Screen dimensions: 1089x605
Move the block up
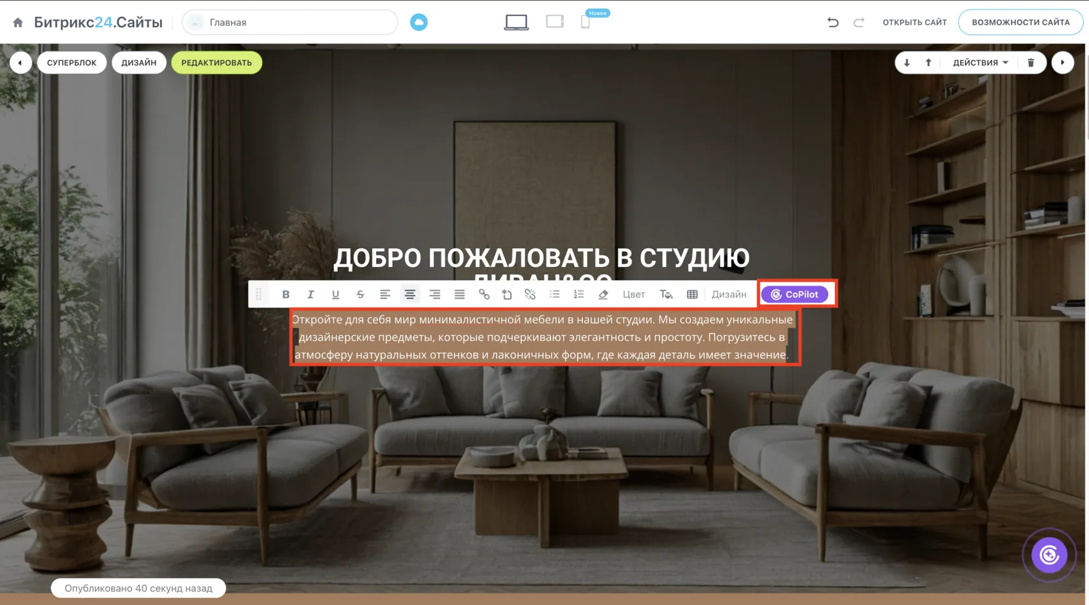928,63
